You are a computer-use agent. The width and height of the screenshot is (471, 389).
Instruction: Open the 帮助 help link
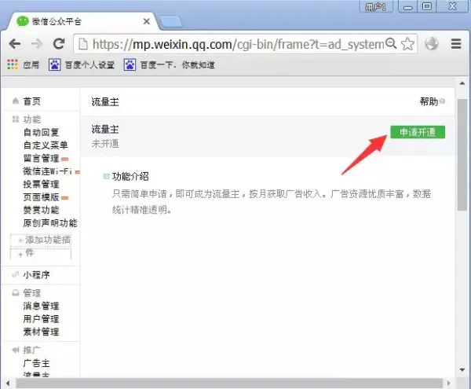[x=429, y=101]
